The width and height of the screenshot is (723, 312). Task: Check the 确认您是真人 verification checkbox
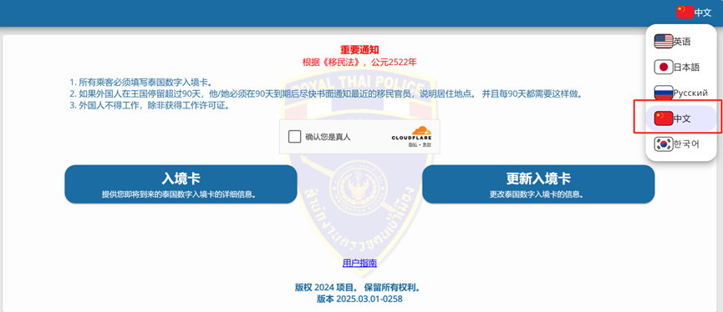tap(295, 137)
